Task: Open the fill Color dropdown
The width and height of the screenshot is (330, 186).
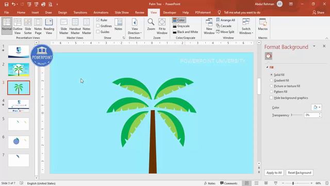Action: click(316, 107)
